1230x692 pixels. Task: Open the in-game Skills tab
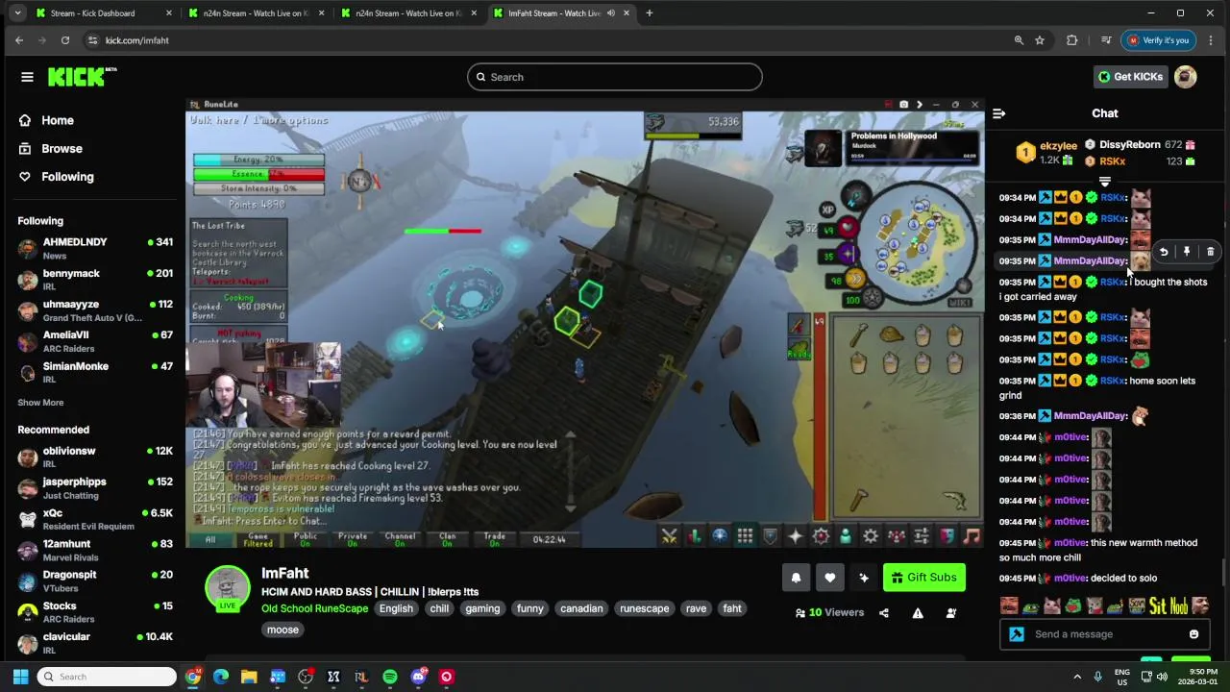tap(695, 536)
